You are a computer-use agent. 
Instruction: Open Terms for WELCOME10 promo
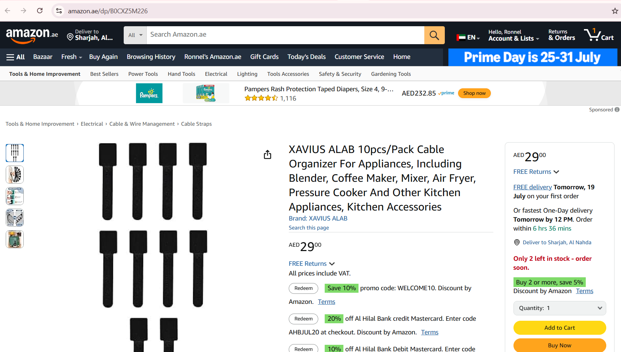tap(327, 302)
